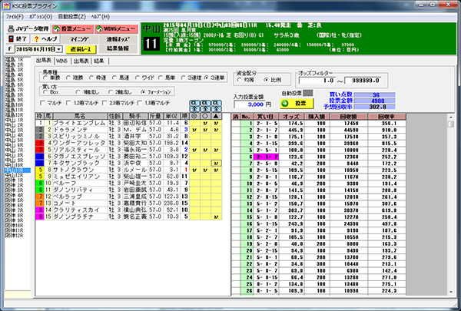461x311 pixels.
Task: Select 中山 12R in race list
Action: (14, 176)
